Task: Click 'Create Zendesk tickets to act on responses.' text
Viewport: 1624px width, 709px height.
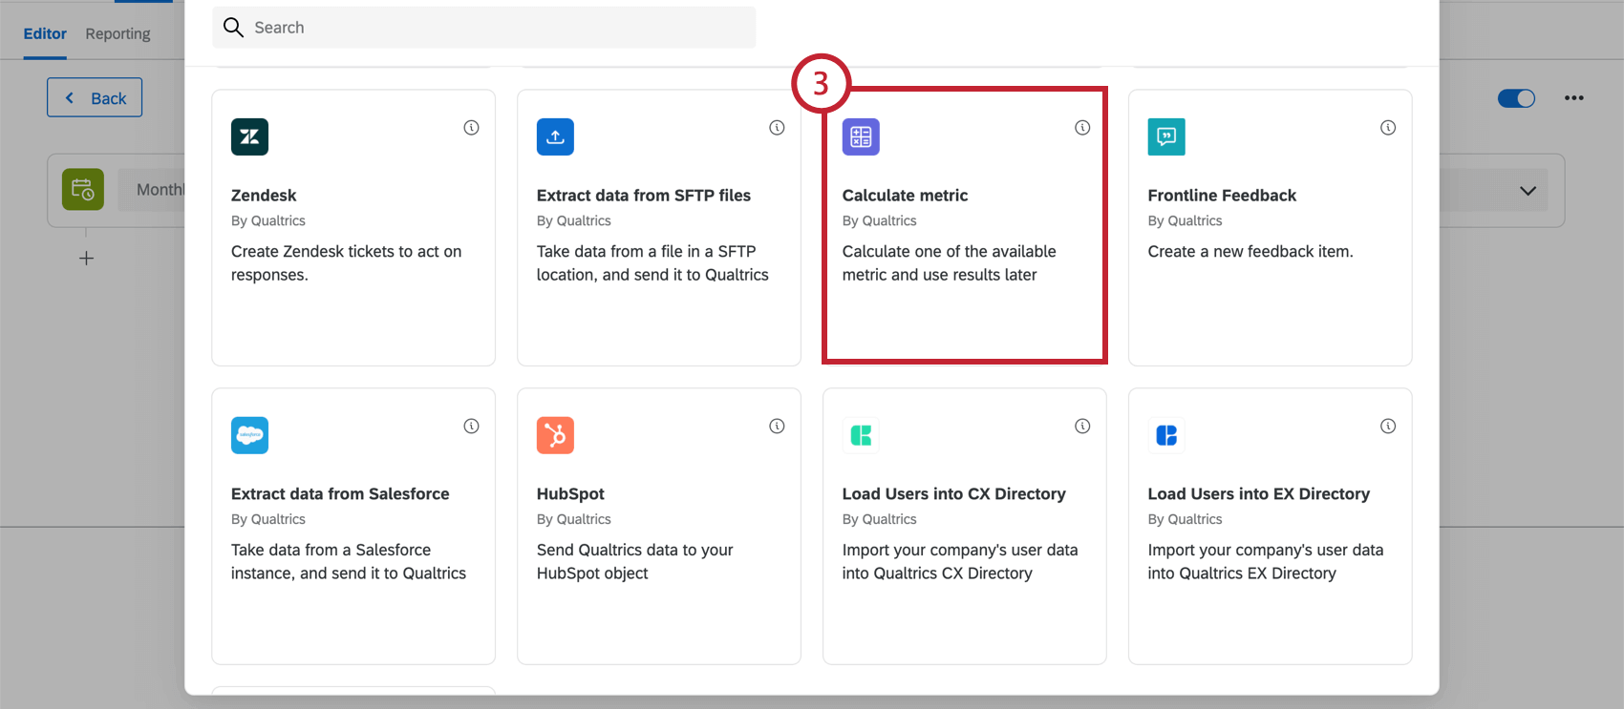Action: pos(346,263)
